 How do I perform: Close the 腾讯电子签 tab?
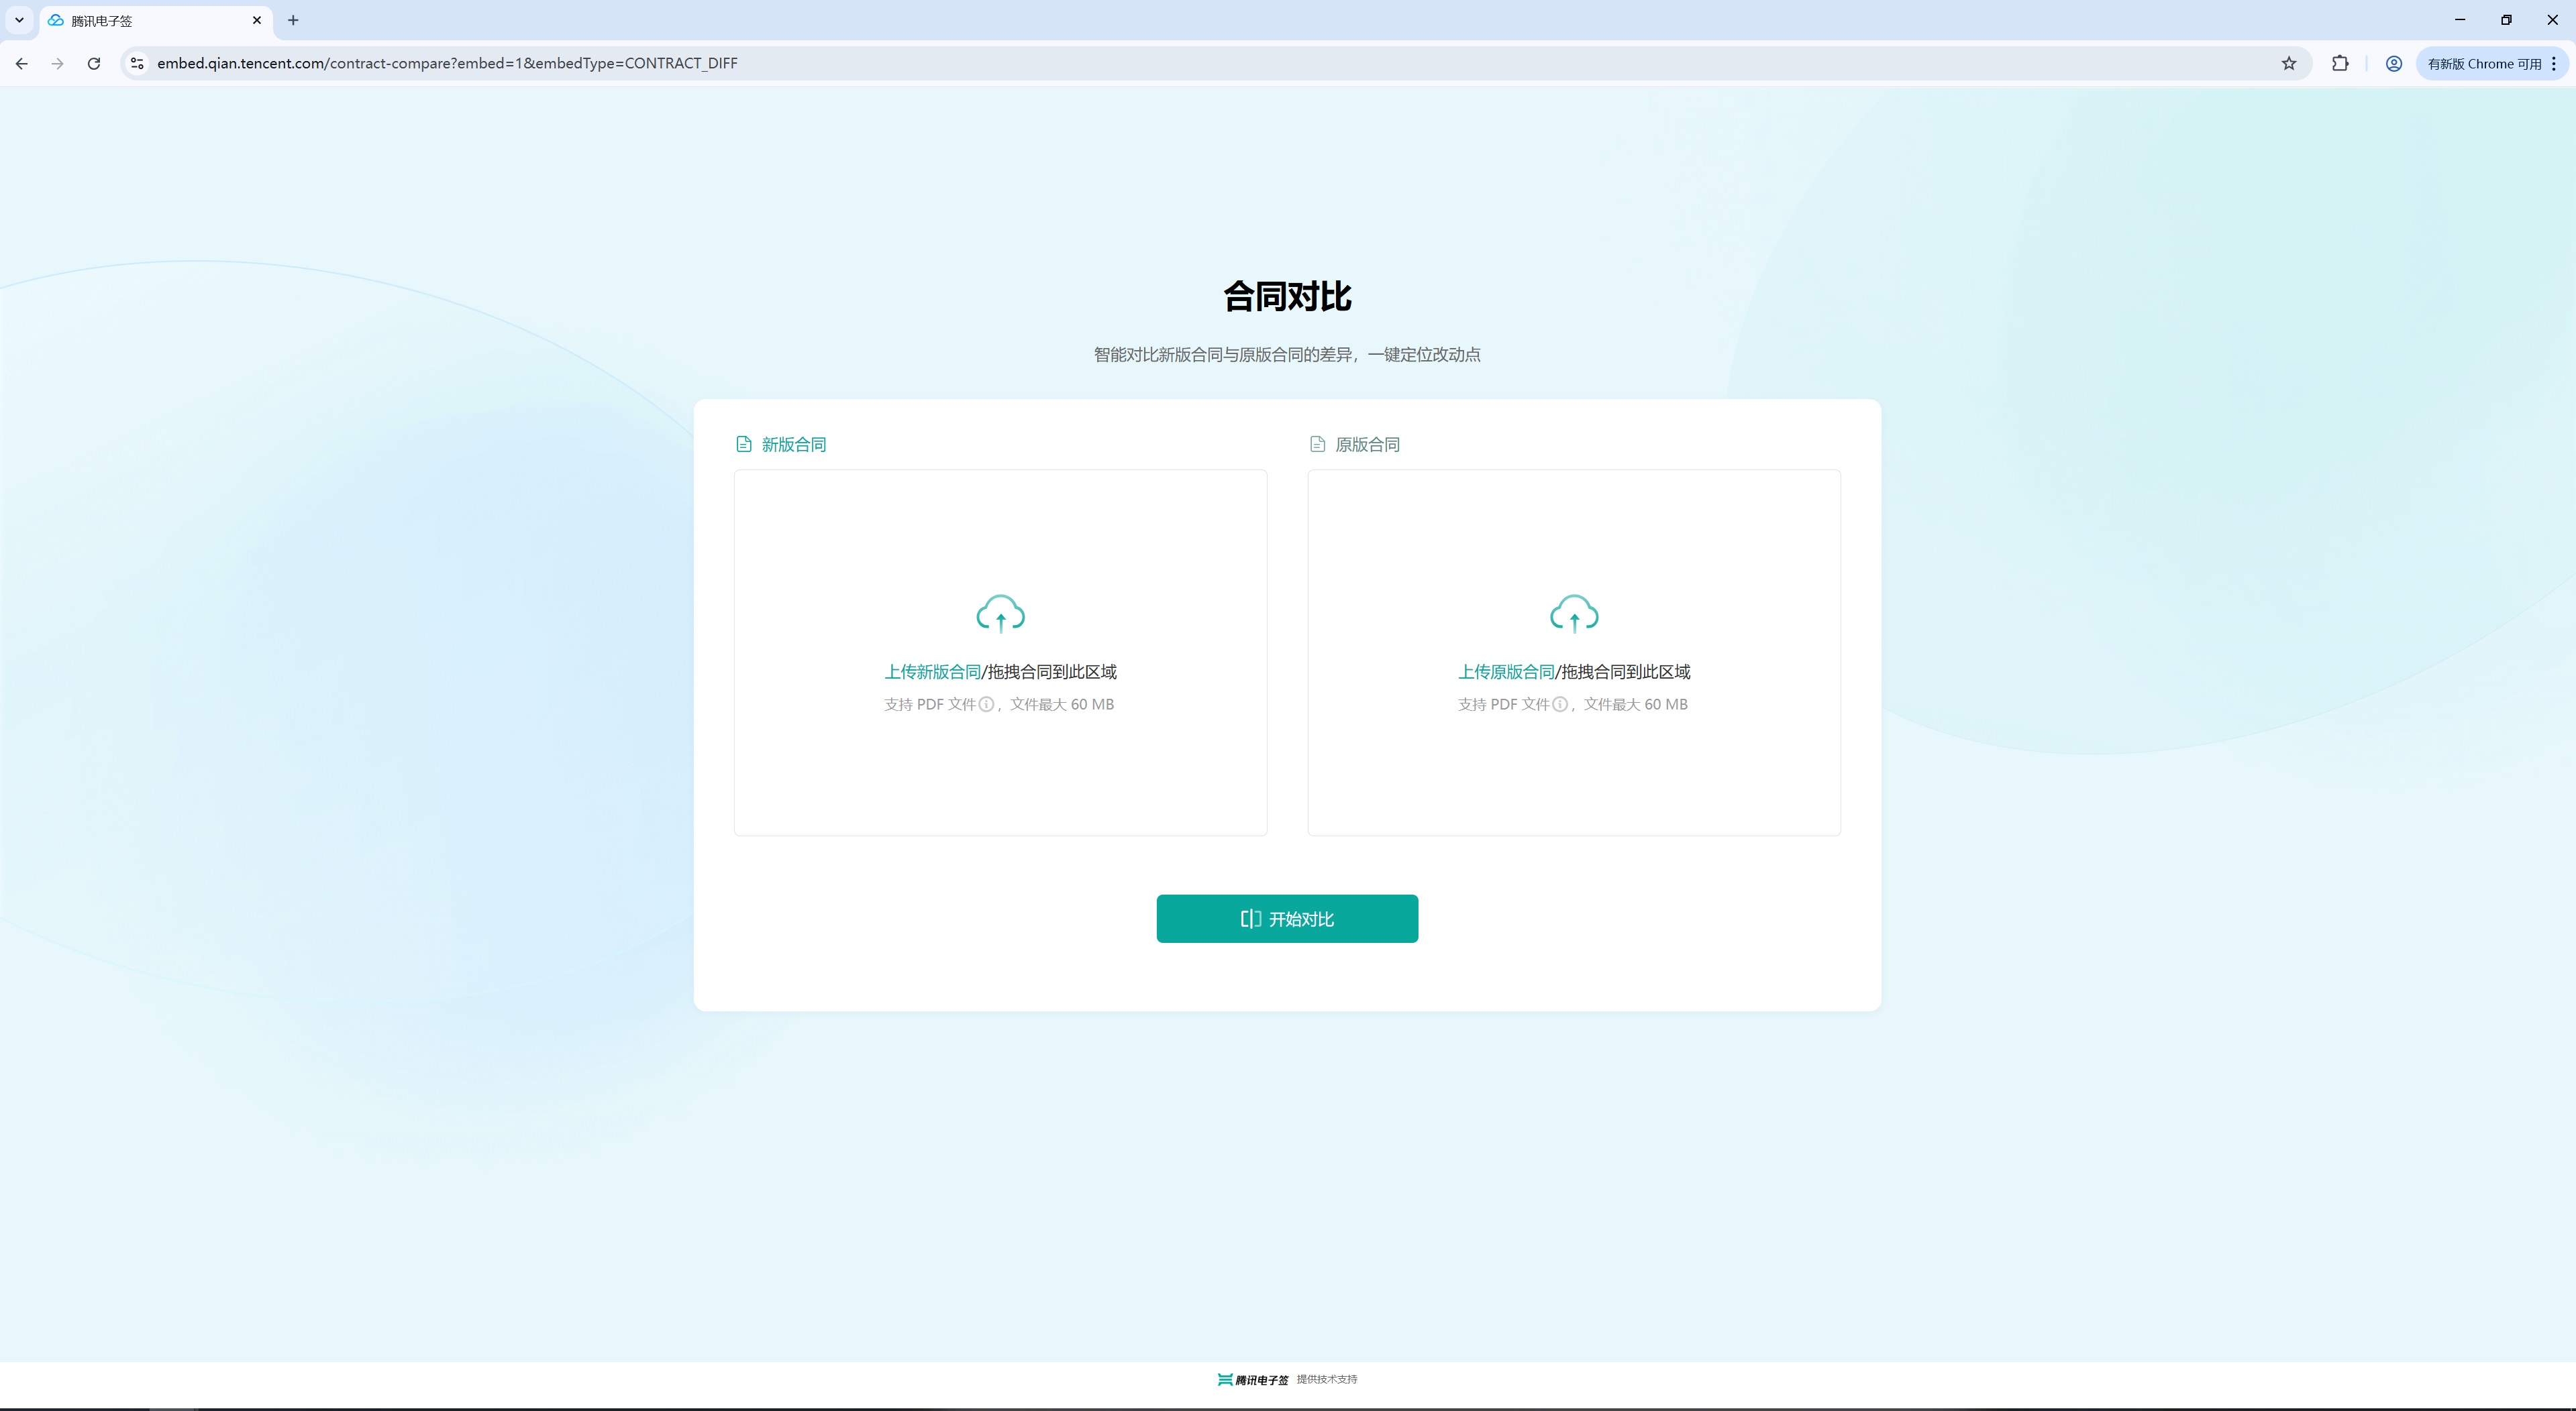[x=257, y=20]
